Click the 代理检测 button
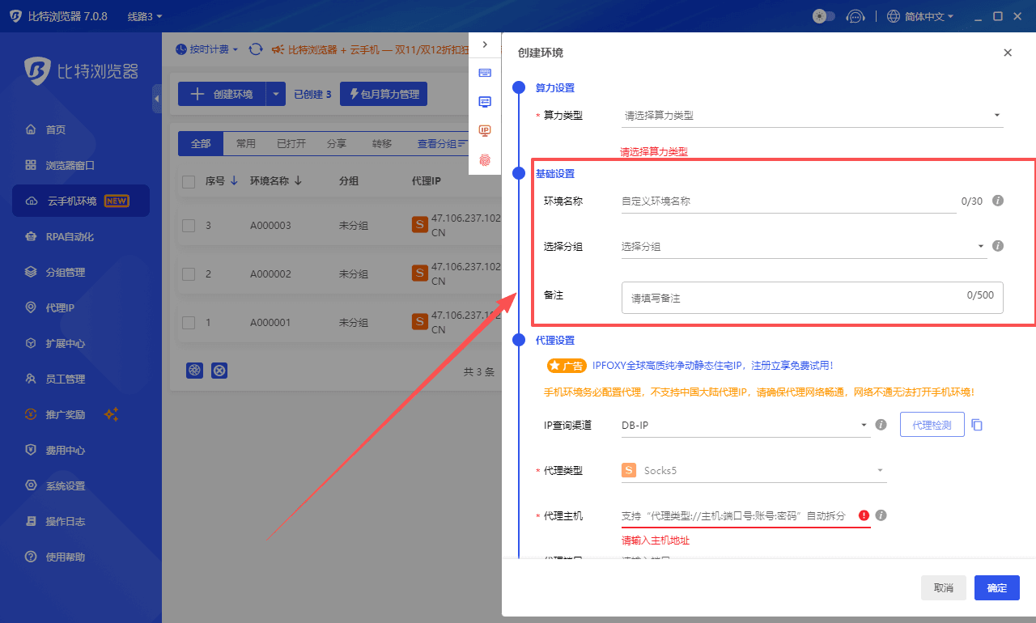 932,424
